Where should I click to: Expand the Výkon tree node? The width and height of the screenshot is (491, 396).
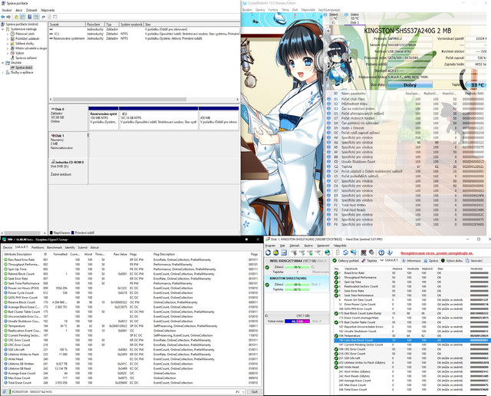[x=8, y=53]
